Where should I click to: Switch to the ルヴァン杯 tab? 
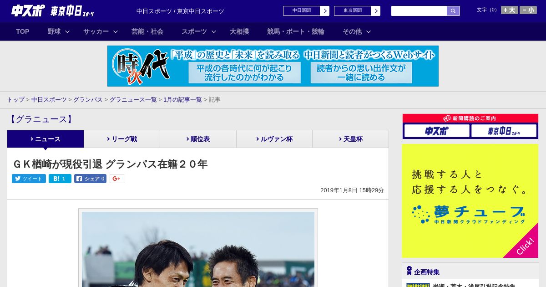click(x=274, y=139)
